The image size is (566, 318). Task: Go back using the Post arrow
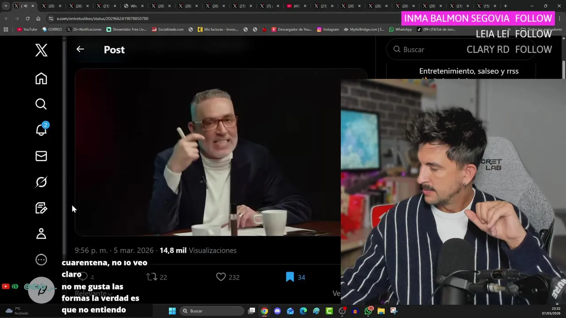(80, 49)
